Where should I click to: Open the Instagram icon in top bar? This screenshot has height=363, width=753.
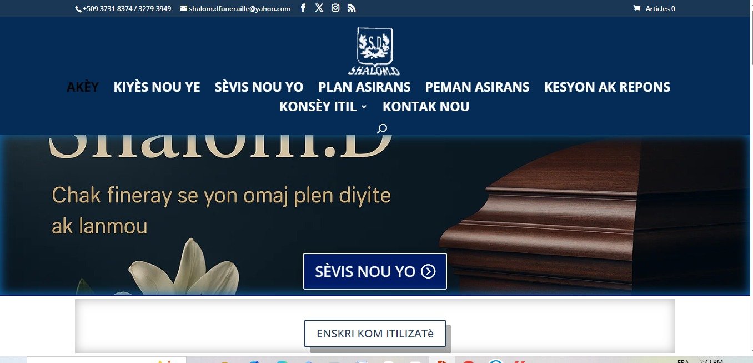(335, 8)
